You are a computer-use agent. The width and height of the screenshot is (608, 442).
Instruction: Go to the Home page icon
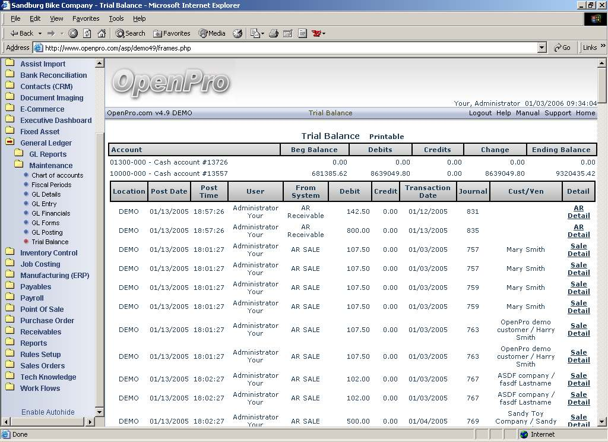102,33
